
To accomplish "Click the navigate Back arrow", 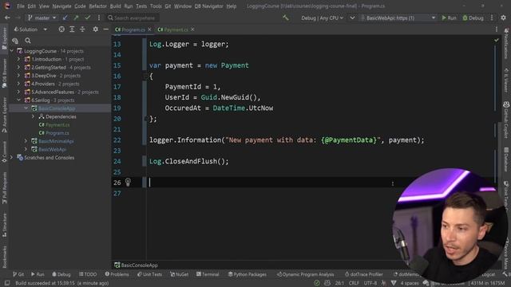I will (7, 18).
